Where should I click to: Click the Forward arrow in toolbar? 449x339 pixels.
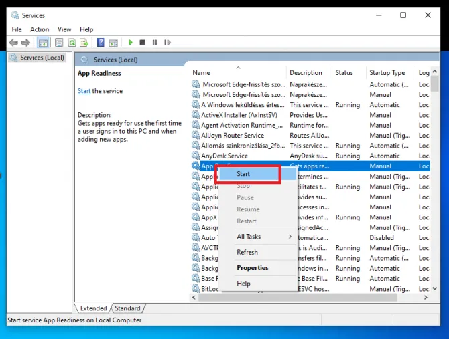(25, 43)
